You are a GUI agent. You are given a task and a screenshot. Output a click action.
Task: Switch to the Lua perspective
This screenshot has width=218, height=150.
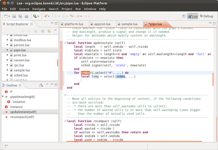point(193,16)
